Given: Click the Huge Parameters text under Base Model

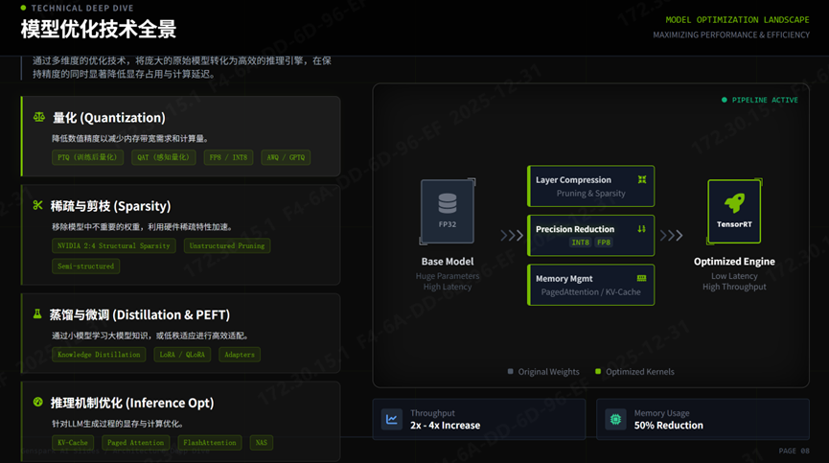Looking at the screenshot, I should pyautogui.click(x=448, y=276).
